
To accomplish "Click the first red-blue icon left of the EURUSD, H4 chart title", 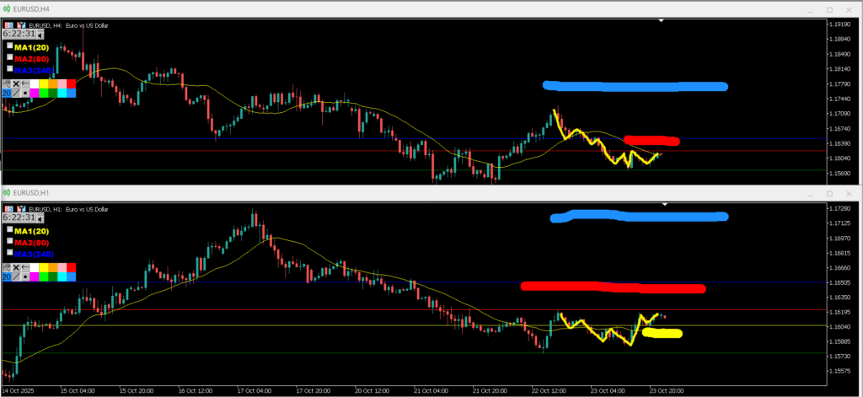I will pyautogui.click(x=8, y=25).
